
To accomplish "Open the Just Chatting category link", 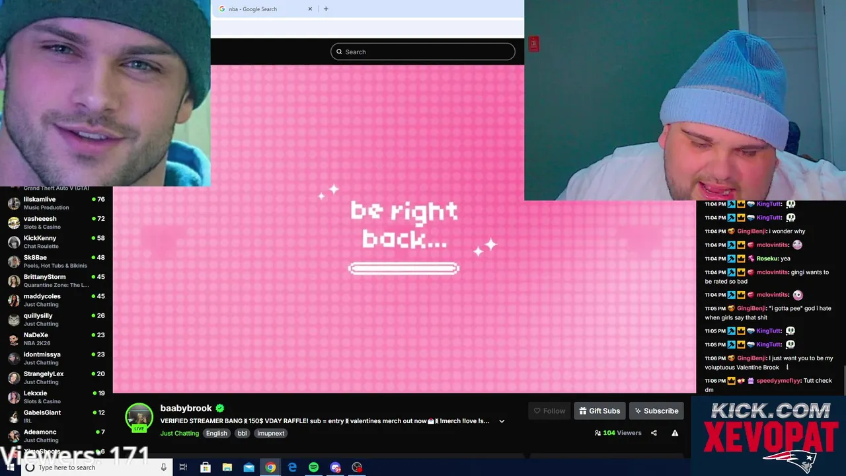I will [179, 434].
